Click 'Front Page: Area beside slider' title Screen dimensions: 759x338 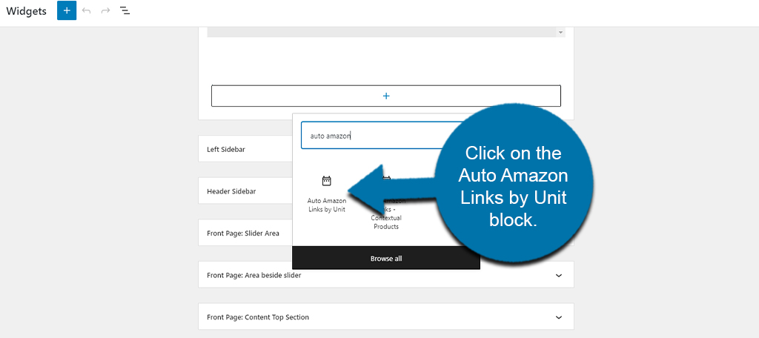tap(254, 275)
